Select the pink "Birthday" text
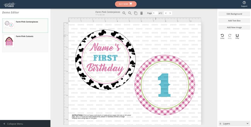 [x=105, y=69]
